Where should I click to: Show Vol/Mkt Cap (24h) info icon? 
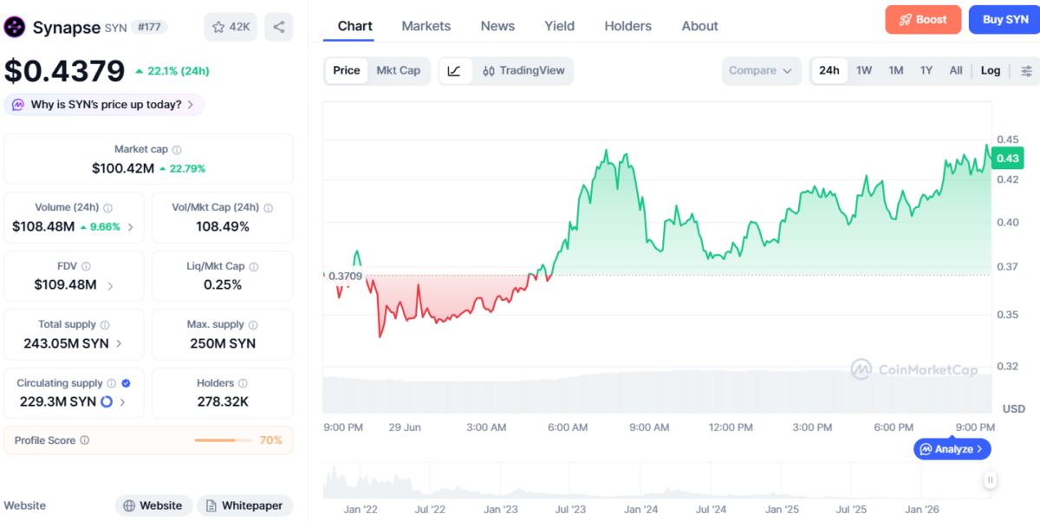tap(268, 208)
